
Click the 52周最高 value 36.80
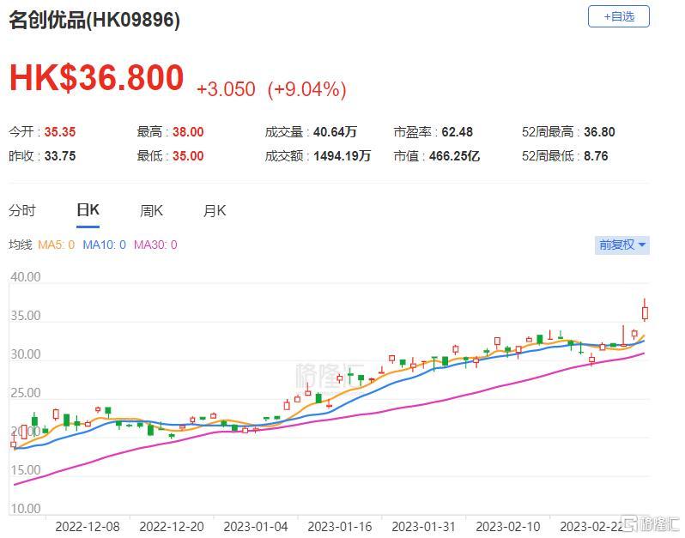click(599, 132)
